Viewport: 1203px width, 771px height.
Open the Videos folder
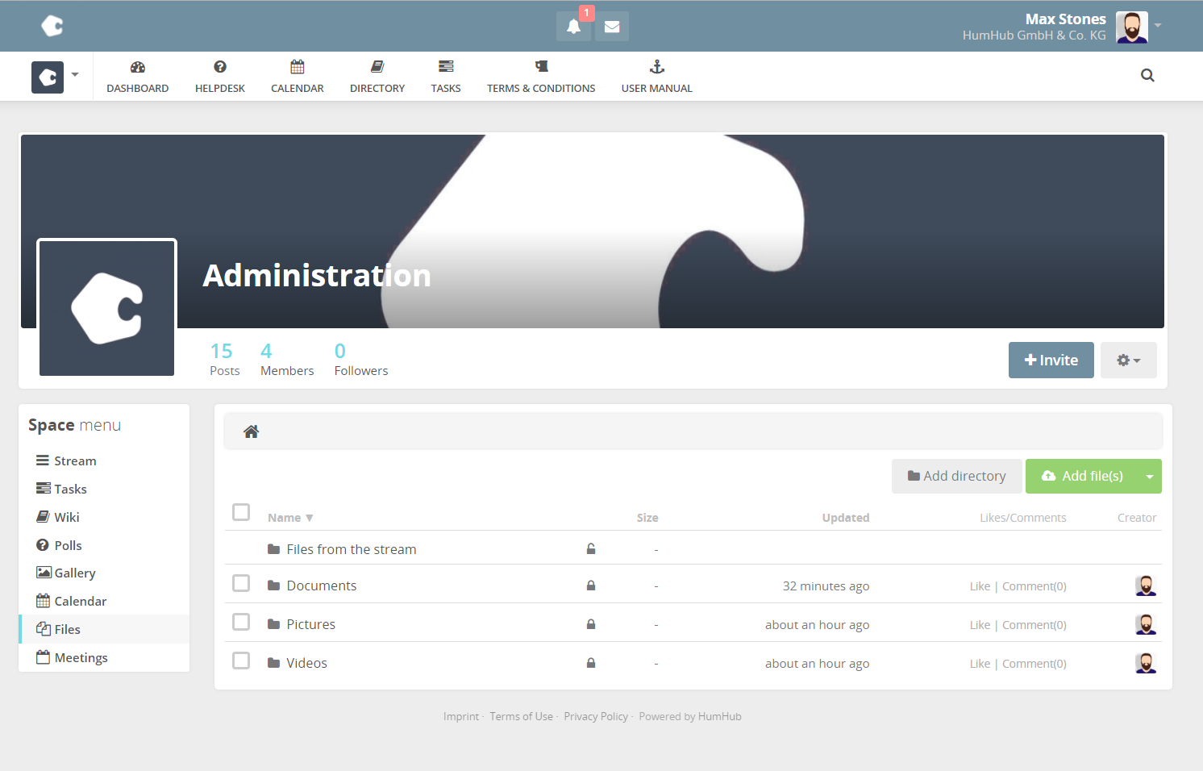[x=306, y=663]
